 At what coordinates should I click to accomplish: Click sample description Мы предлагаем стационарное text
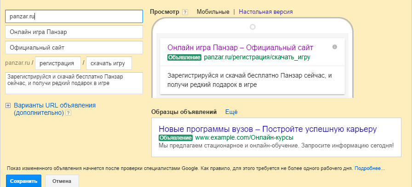[276, 146]
